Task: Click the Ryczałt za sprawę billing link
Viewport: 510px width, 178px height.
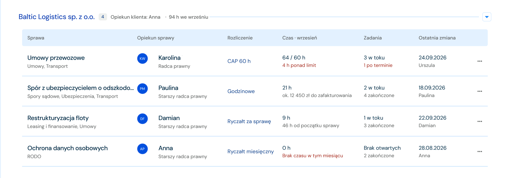Action: 249,121
